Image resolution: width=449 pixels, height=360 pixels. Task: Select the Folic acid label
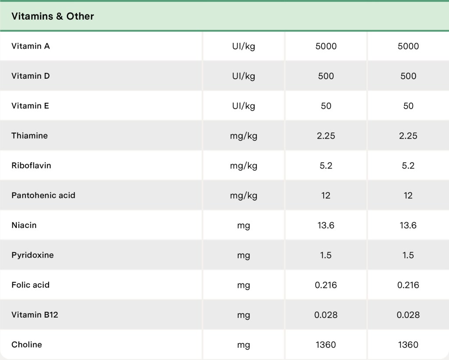pyautogui.click(x=30, y=285)
